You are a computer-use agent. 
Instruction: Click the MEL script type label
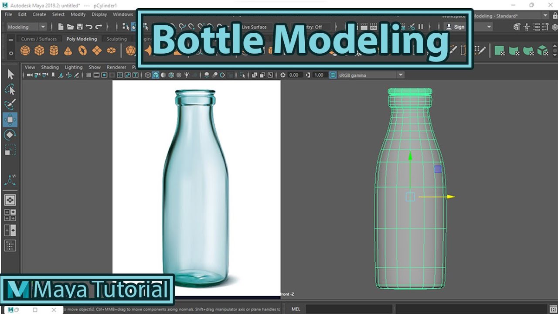[x=296, y=309]
